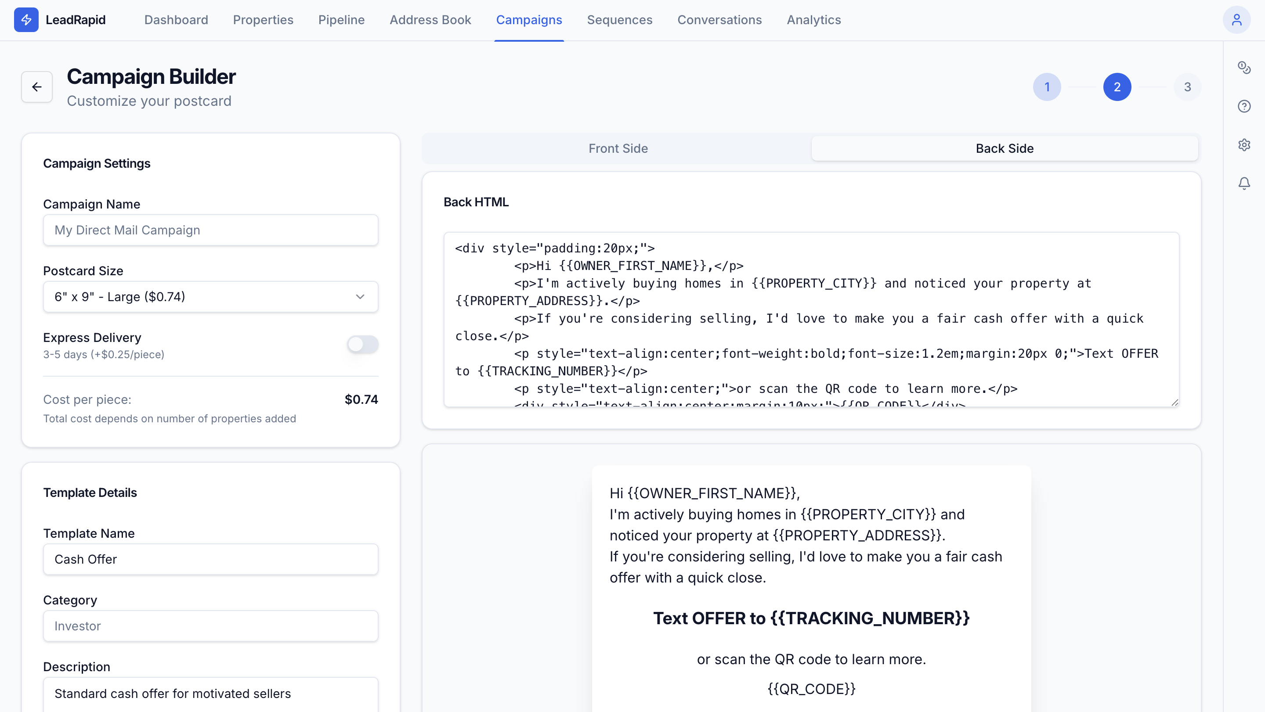The width and height of the screenshot is (1265, 712).
Task: Expand the Postcard Size dropdown
Action: (210, 297)
